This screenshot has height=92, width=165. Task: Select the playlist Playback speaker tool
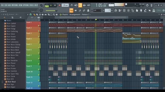(x=57, y=15)
